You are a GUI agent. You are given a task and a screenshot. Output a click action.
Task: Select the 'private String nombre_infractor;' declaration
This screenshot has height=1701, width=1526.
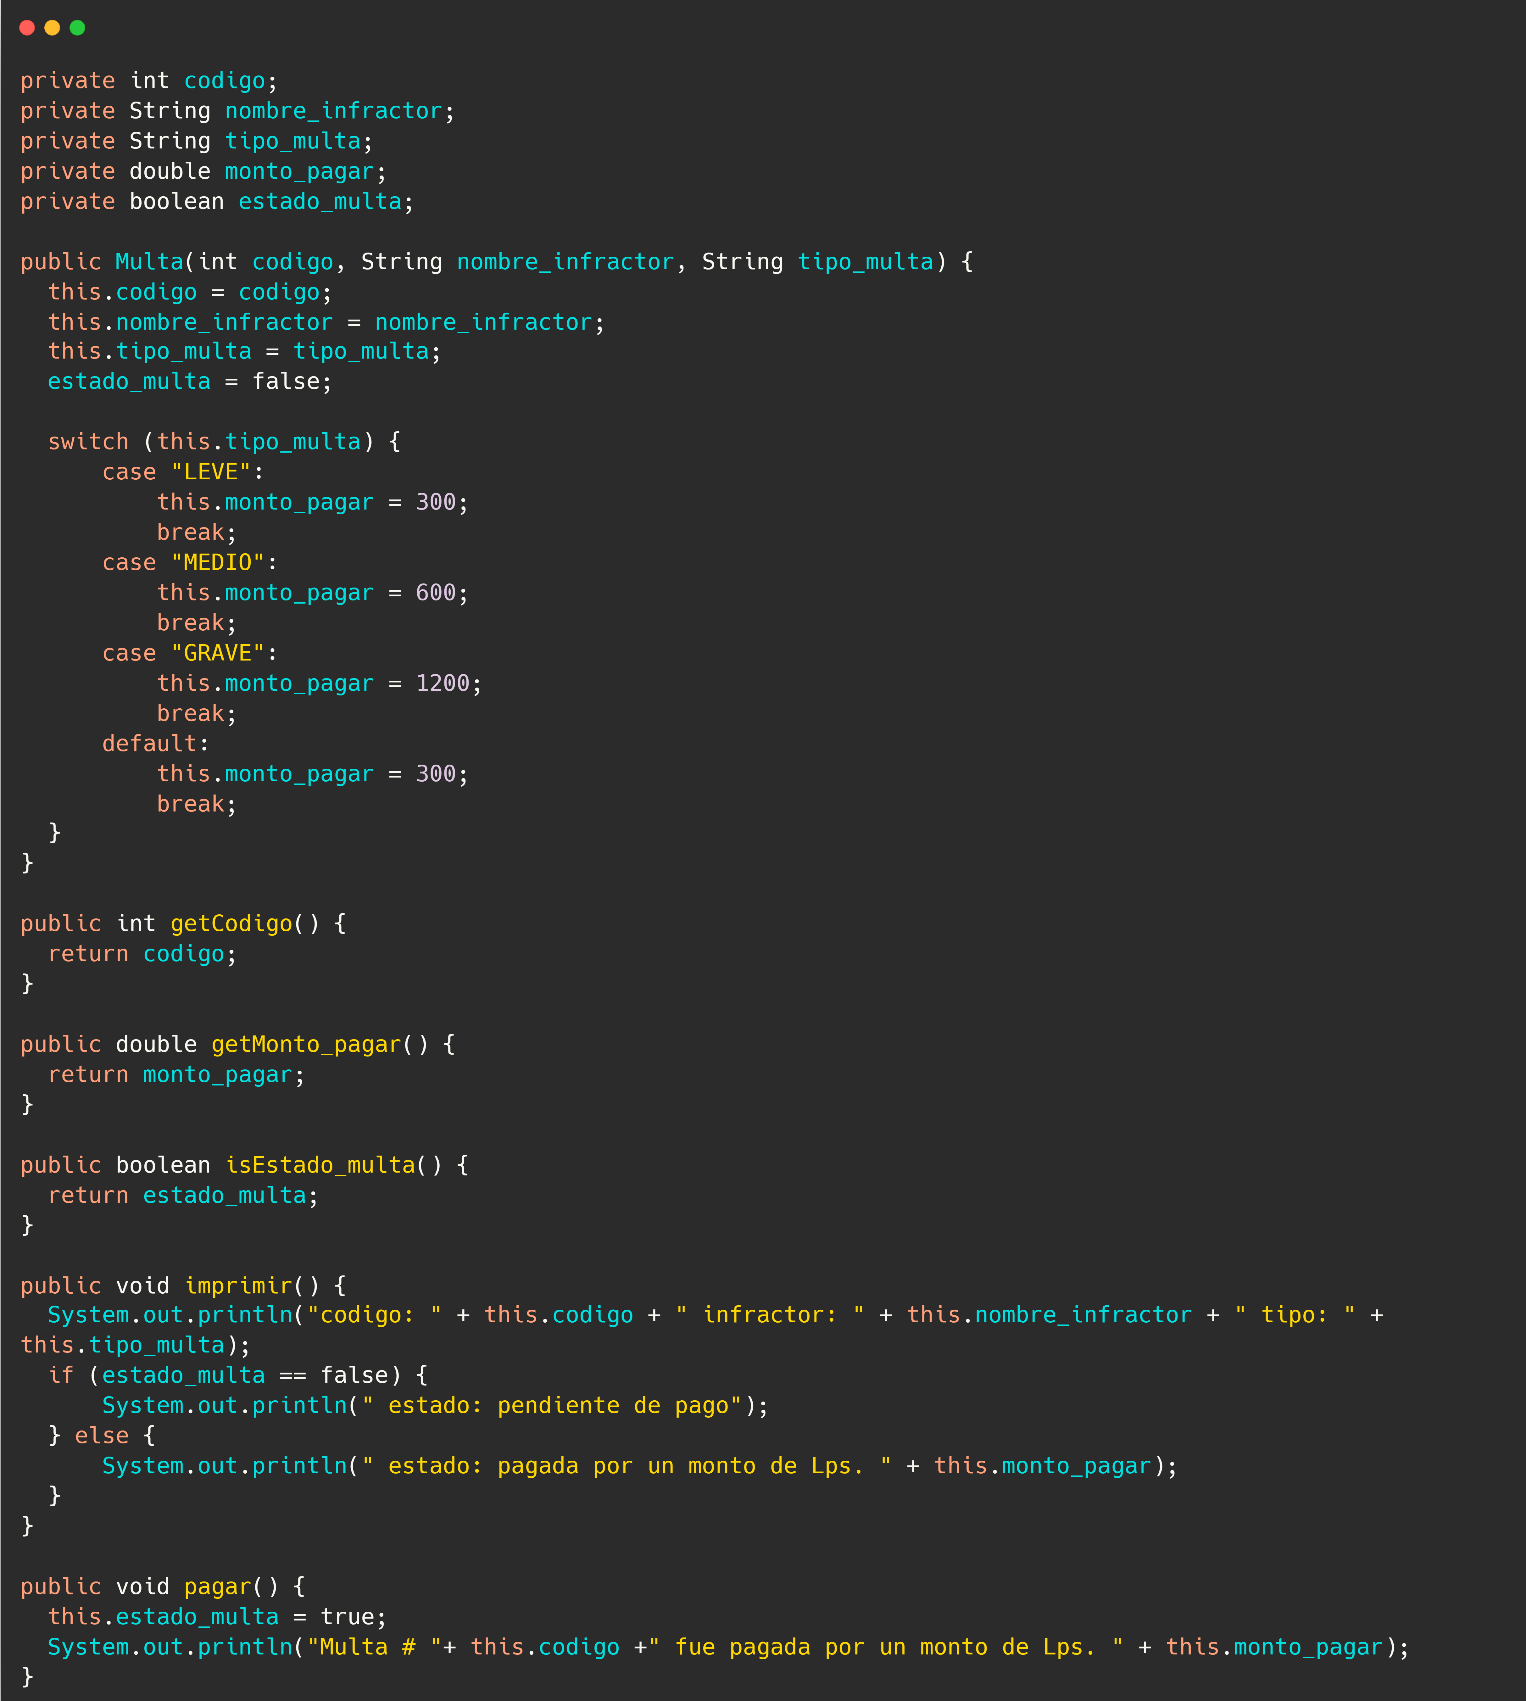tap(237, 111)
